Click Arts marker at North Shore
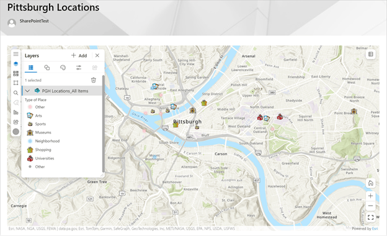The height and width of the screenshot is (236, 387). pos(174,107)
